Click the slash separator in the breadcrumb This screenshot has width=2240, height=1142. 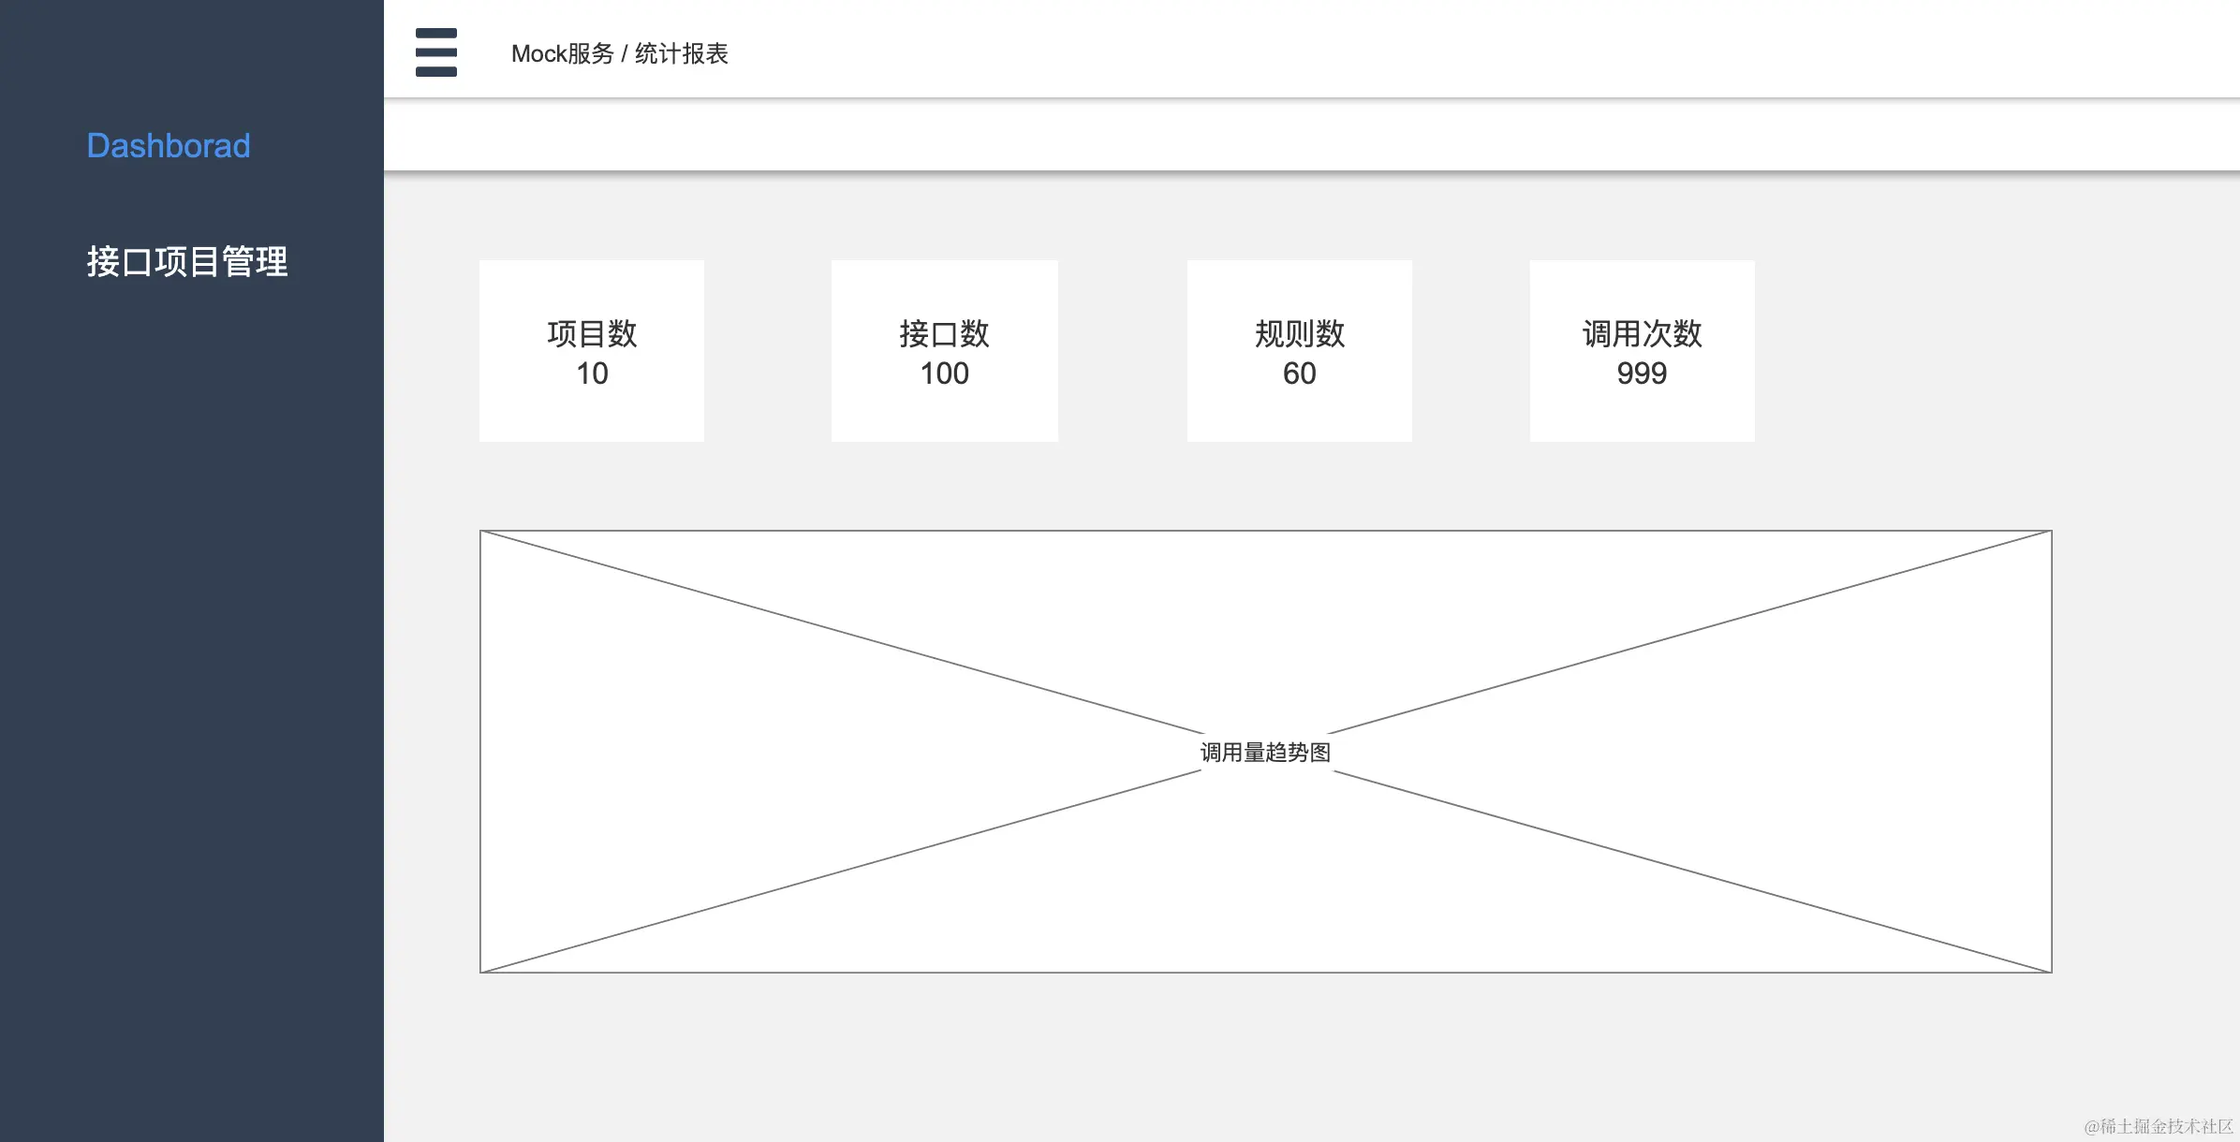pyautogui.click(x=624, y=54)
